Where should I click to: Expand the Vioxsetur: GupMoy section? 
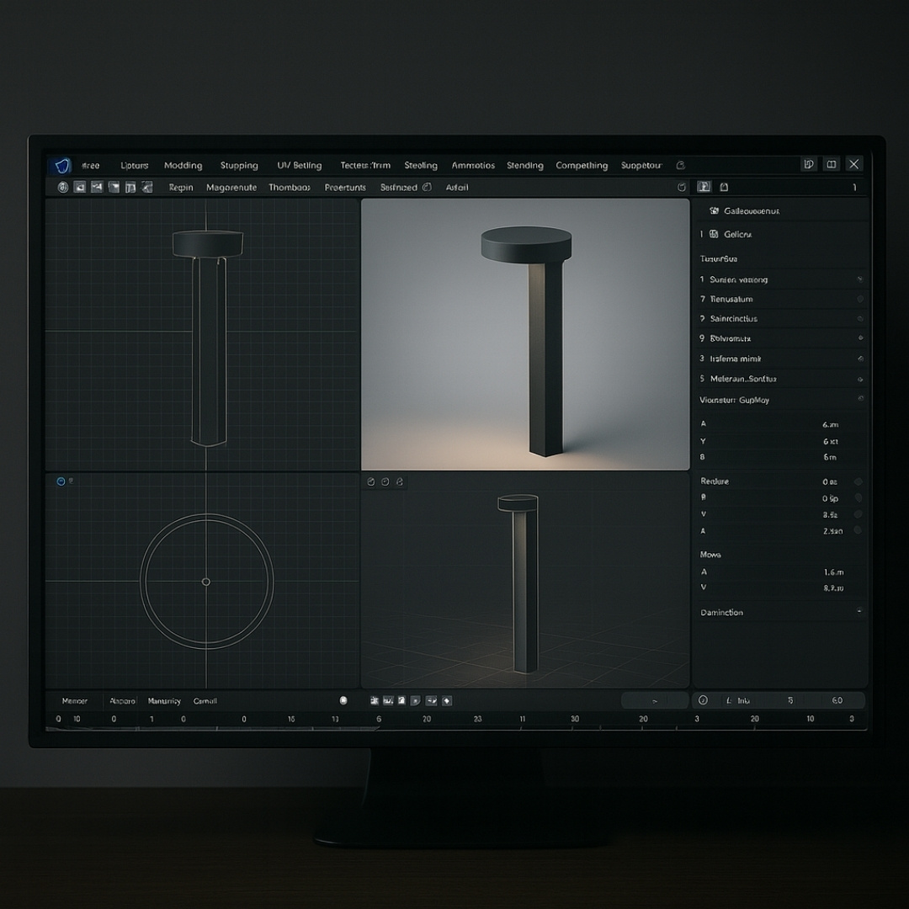pyautogui.click(x=859, y=398)
